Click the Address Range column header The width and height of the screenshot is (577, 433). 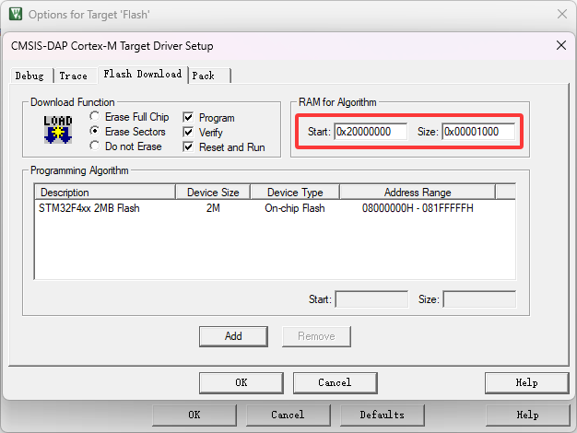coord(418,193)
